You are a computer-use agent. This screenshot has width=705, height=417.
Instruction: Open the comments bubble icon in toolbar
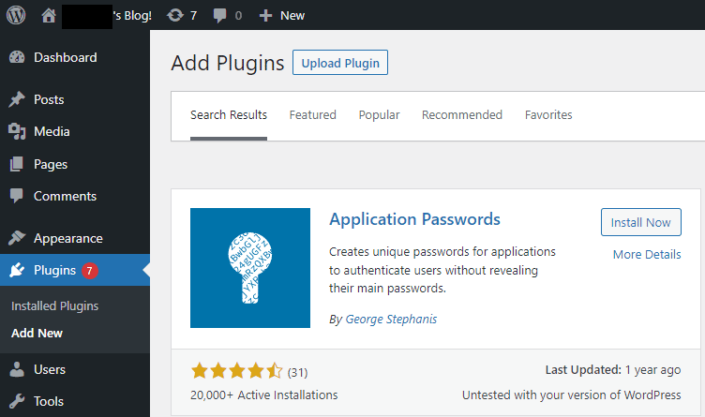(219, 15)
